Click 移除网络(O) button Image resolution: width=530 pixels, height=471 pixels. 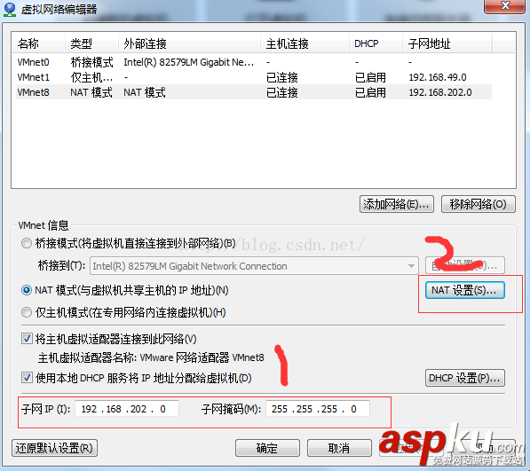[479, 204]
